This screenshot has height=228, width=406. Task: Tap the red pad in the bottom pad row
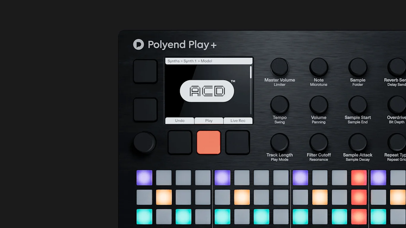(359, 217)
